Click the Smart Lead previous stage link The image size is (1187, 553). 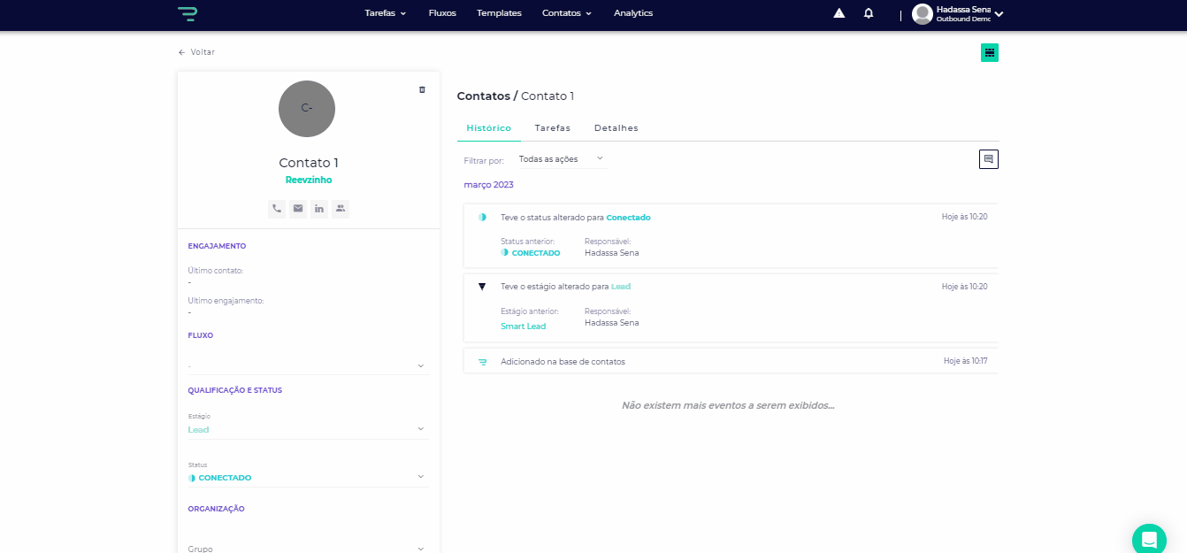point(523,326)
